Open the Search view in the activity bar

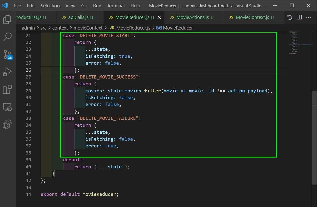[x=7, y=37]
